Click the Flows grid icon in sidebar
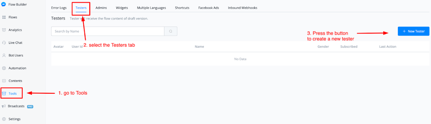The image size is (431, 124). [4, 17]
